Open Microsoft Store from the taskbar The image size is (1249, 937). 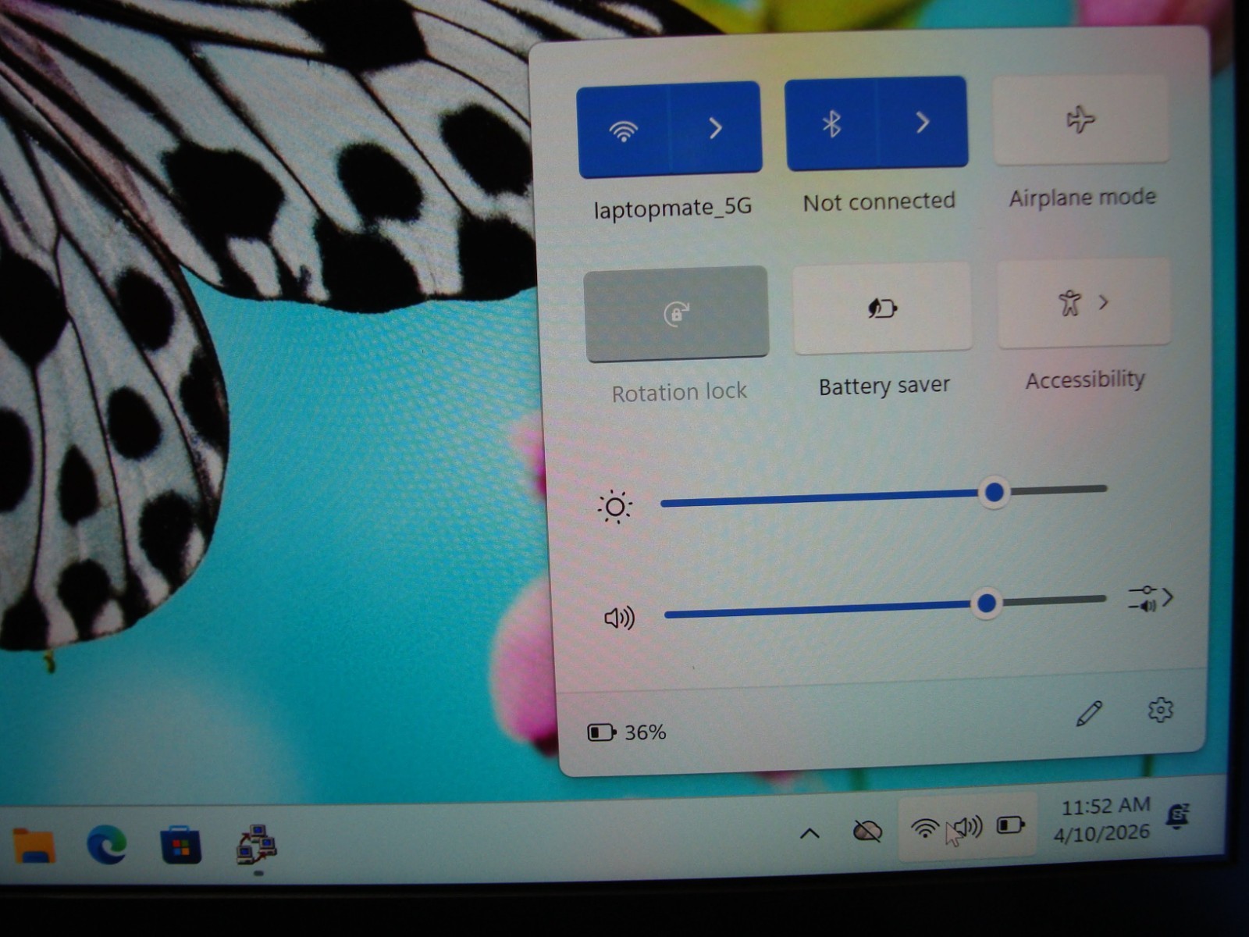click(180, 846)
